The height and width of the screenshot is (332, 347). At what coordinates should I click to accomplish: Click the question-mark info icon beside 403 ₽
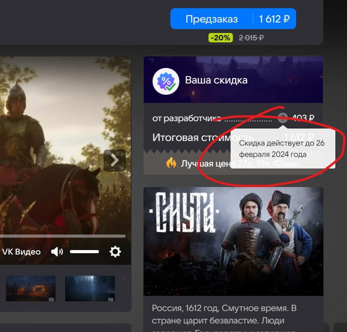283,118
